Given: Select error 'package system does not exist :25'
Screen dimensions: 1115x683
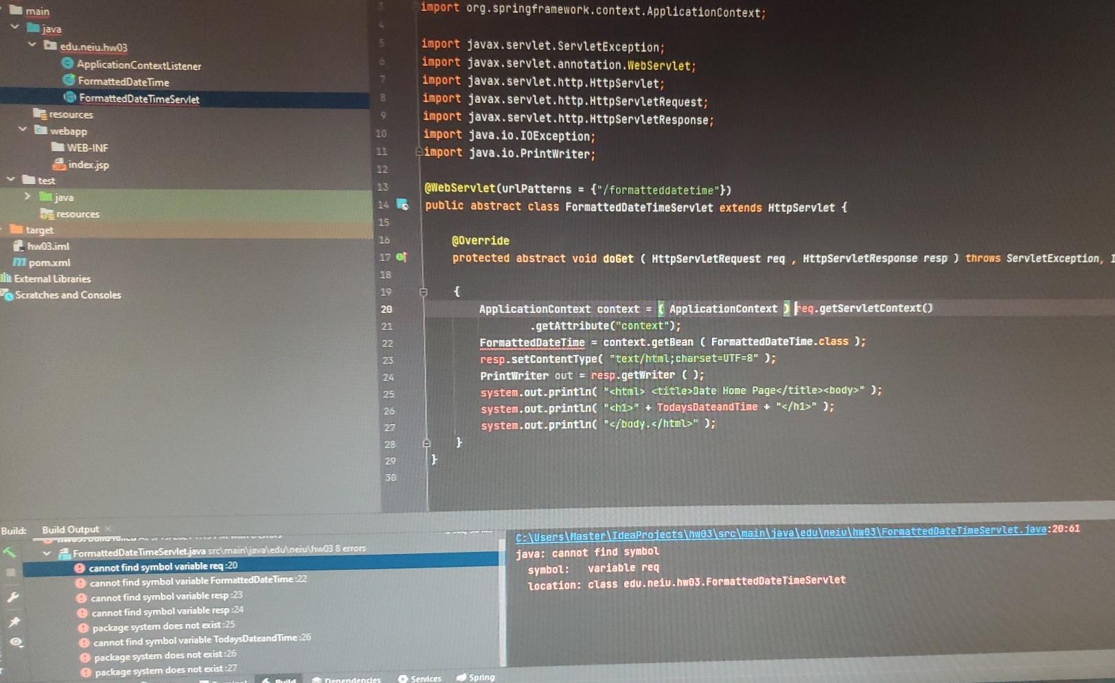Looking at the screenshot, I should pos(163,627).
